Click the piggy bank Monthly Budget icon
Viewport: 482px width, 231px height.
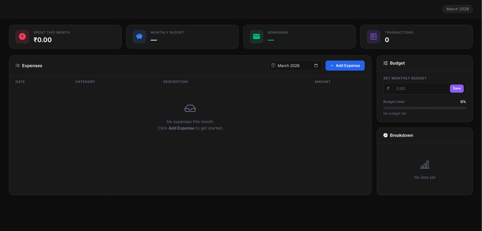click(139, 37)
